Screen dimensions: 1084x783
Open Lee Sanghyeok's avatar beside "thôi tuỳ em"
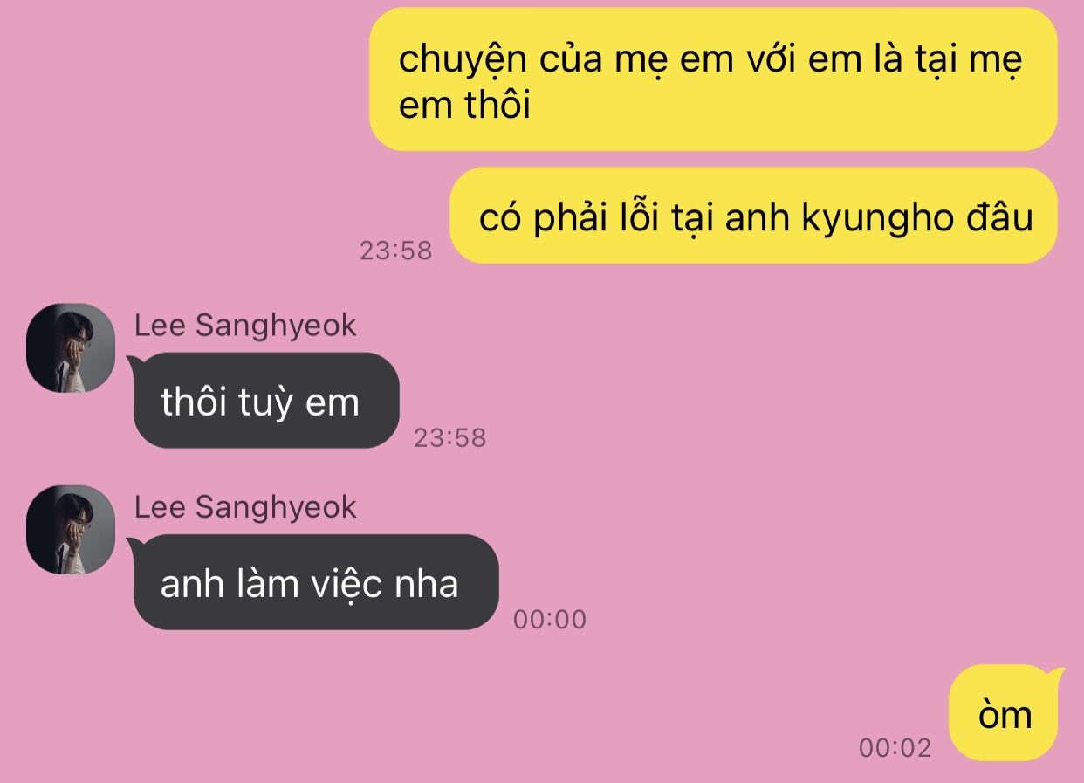pos(71,347)
